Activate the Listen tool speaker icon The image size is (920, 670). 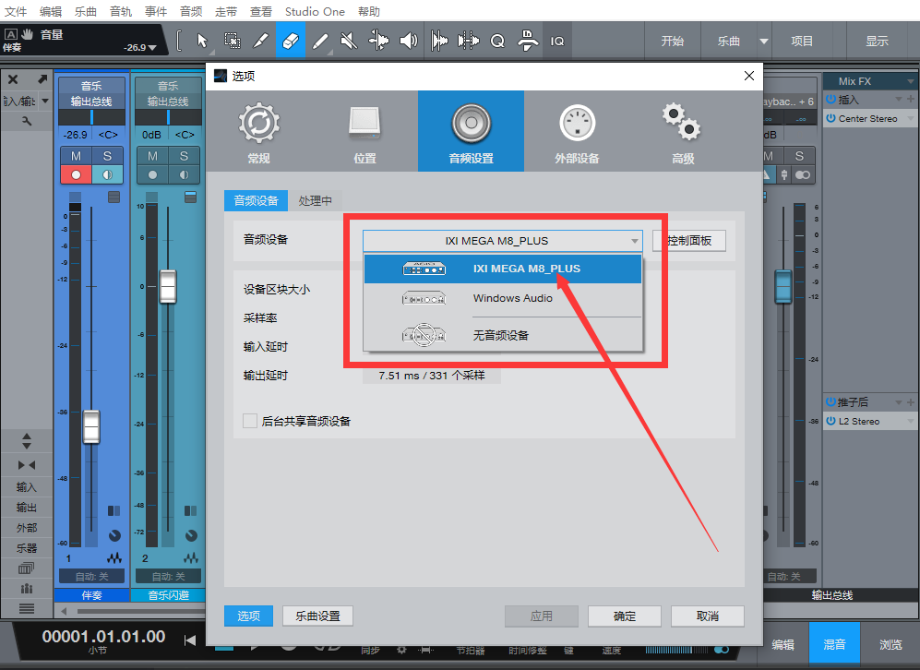408,40
